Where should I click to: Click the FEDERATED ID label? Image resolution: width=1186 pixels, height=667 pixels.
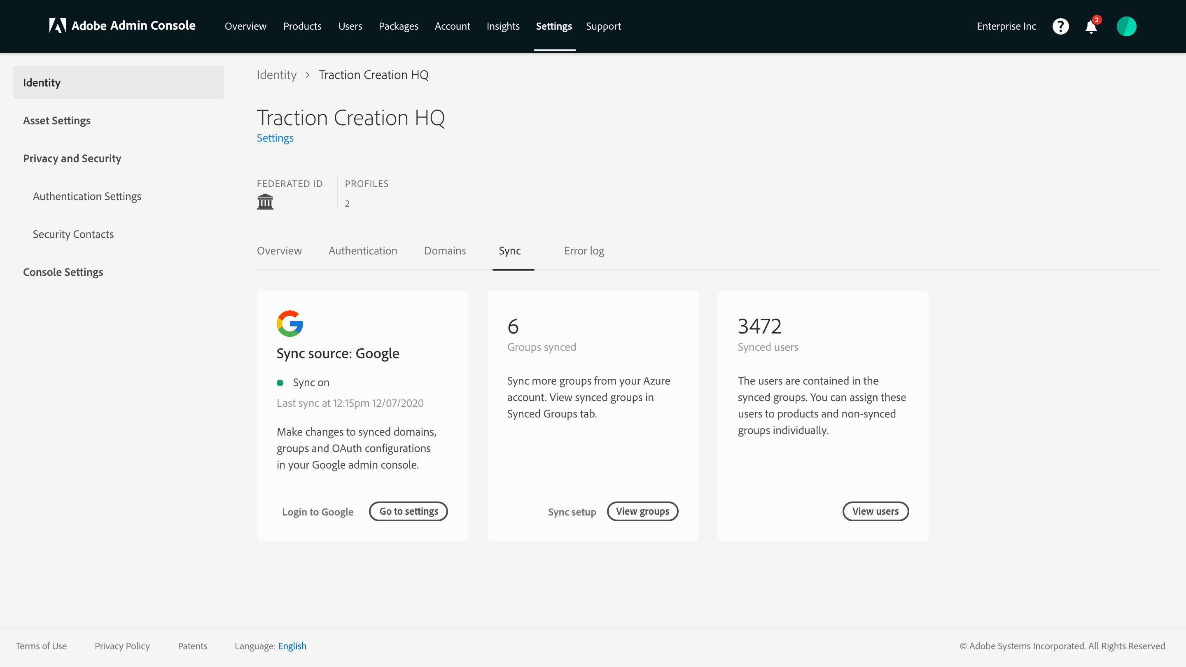(289, 184)
